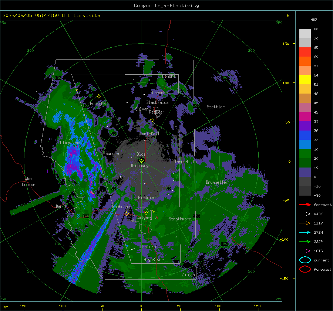The image size is (333, 311).
Task: Select the yellow 51 dBZ color swatch
Action: coord(305,80)
